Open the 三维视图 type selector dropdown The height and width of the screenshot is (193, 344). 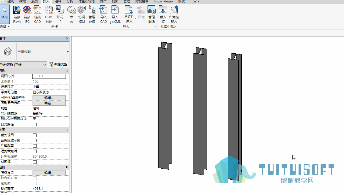(67, 52)
